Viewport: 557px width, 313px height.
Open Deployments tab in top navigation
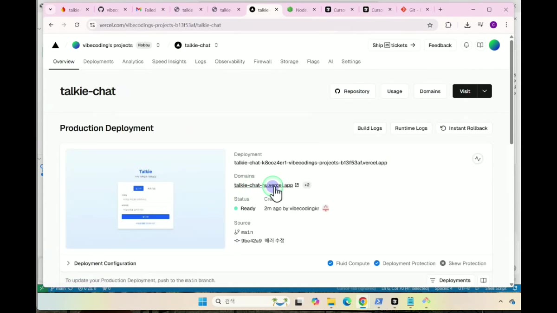point(98,61)
